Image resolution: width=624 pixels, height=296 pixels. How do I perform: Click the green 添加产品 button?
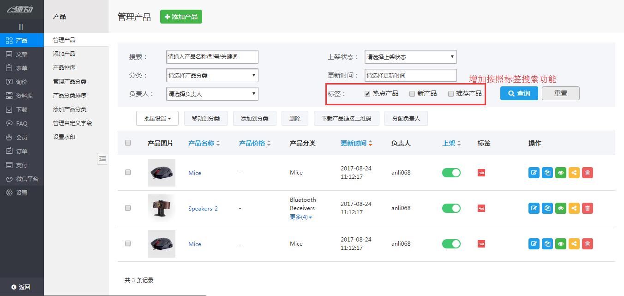coord(181,16)
